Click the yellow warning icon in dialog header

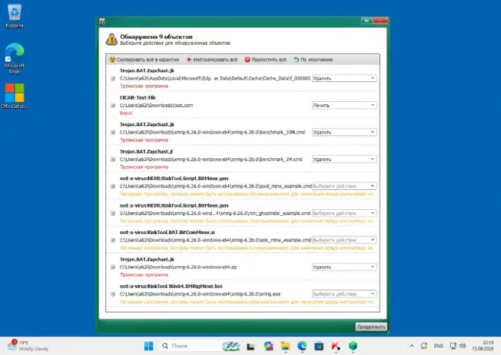coord(112,40)
